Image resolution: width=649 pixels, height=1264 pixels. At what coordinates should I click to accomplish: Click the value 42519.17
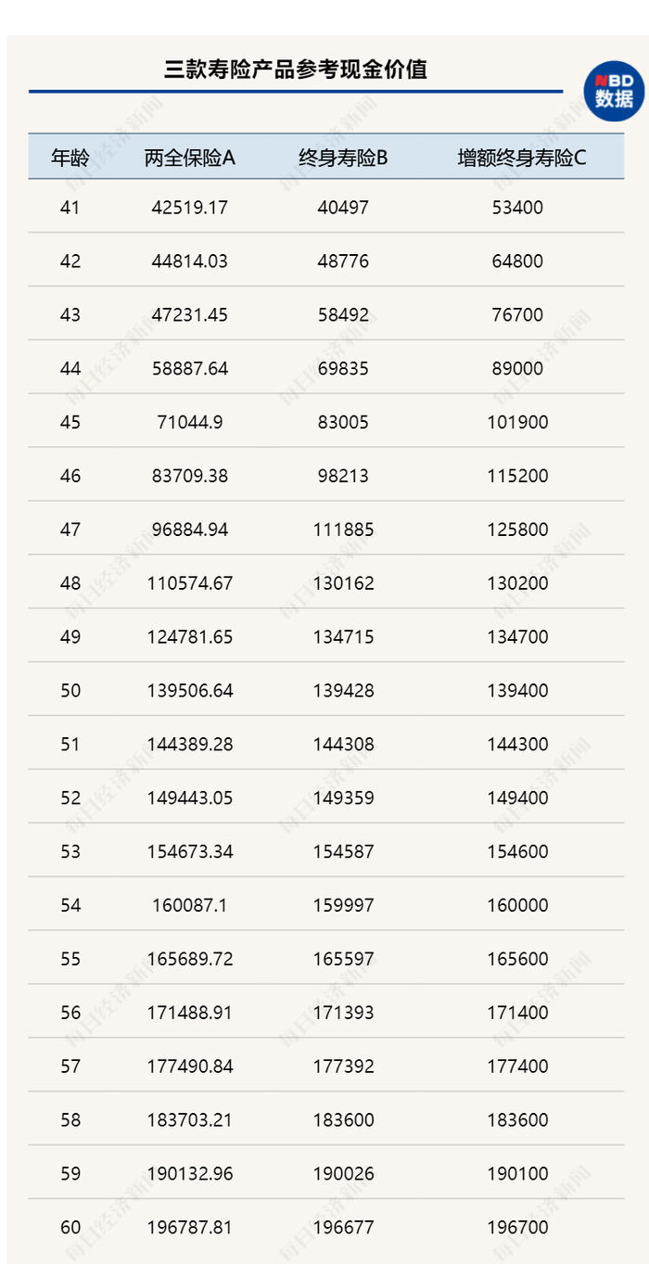[x=190, y=208]
